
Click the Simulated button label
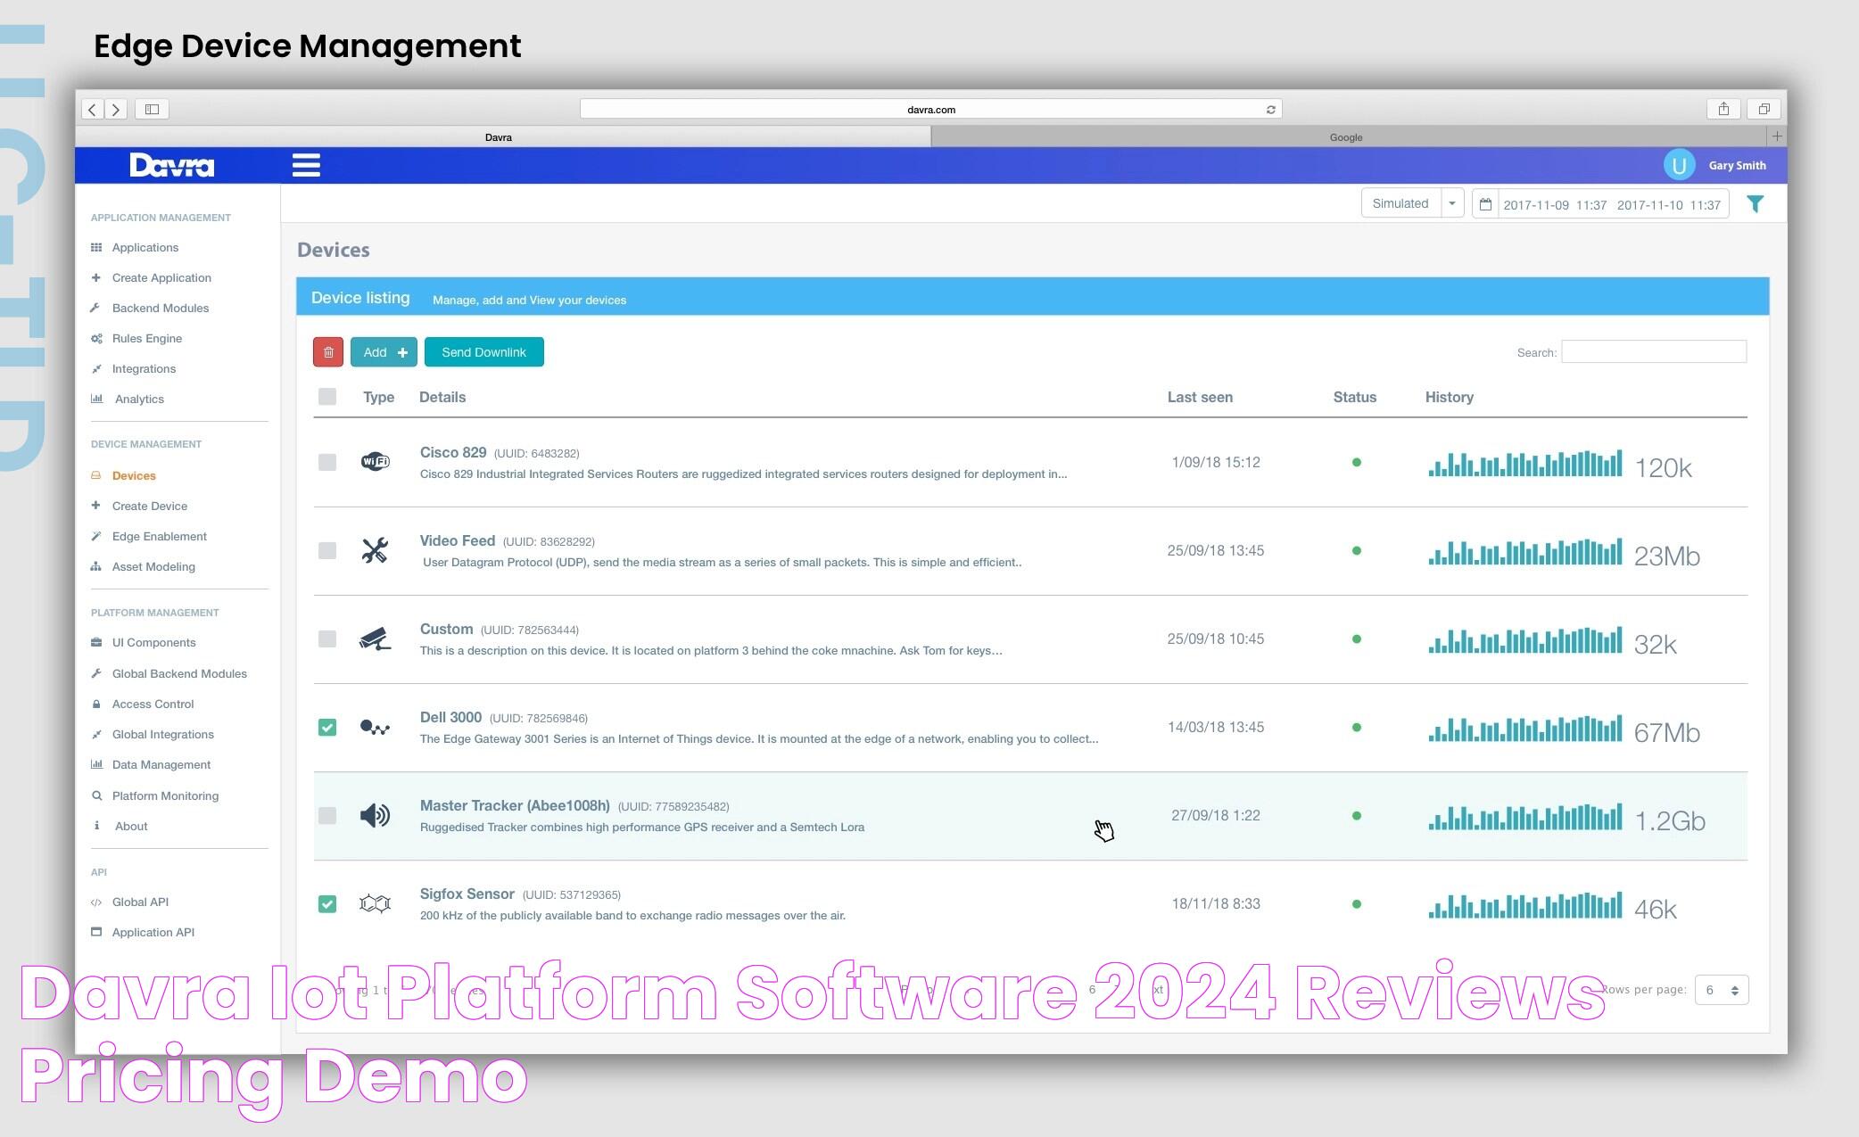point(1400,203)
